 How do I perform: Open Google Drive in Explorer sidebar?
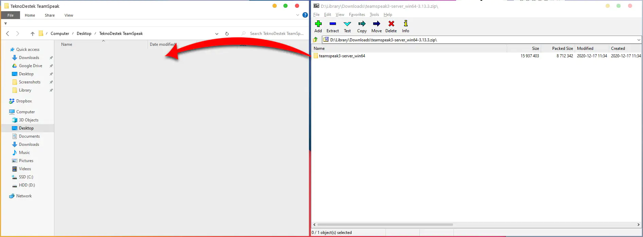(x=30, y=66)
